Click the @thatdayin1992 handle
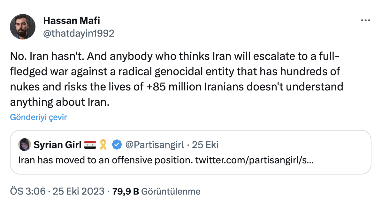The height and width of the screenshot is (207, 382). point(79,33)
